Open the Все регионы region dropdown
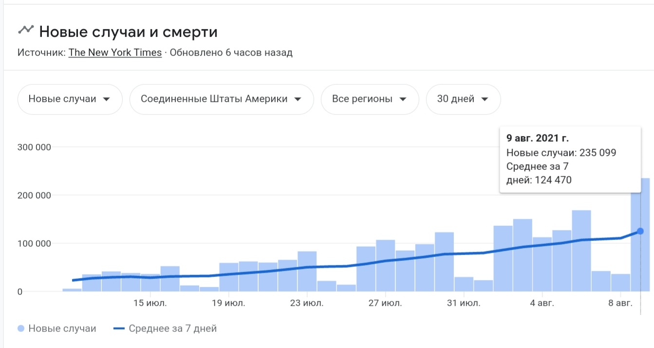Image resolution: width=654 pixels, height=348 pixels. click(x=369, y=99)
